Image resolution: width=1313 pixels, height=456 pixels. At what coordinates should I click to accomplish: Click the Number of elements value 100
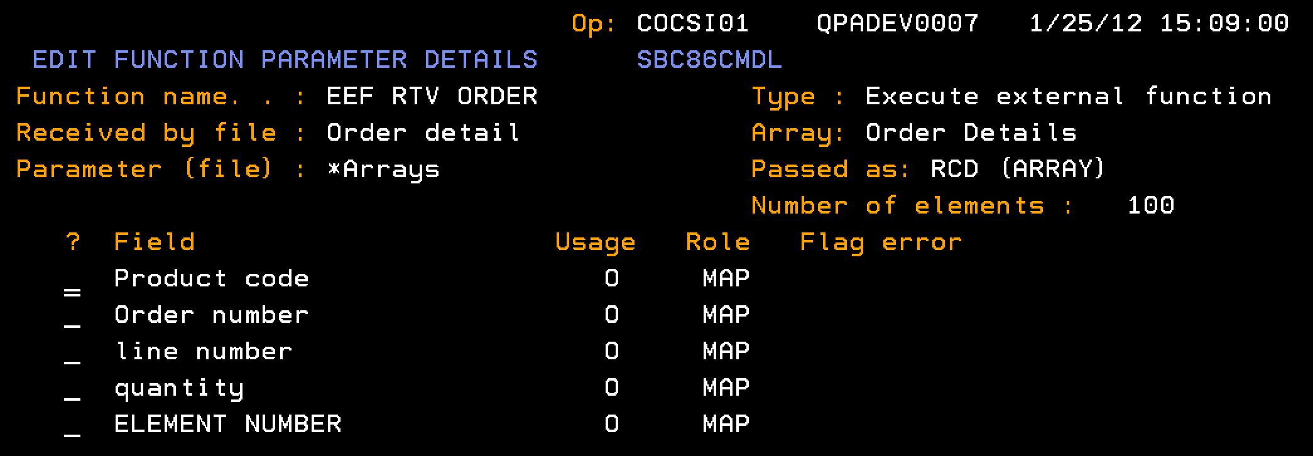click(1151, 205)
